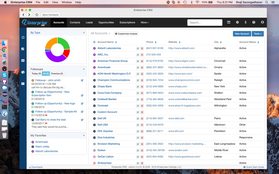Image resolution: width=279 pixels, height=174 pixels.
Task: Open the macOS Window menu
Action: coord(67,2)
